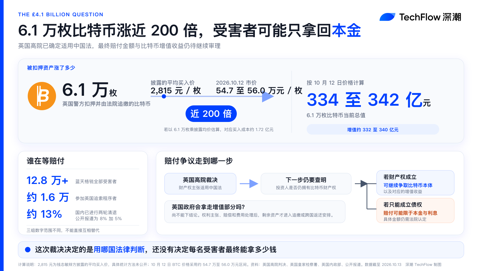Click the blue word 本金 in the headline

[x=346, y=30]
